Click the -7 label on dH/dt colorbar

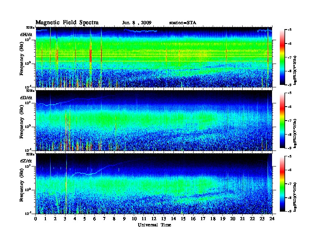coord(290,57)
